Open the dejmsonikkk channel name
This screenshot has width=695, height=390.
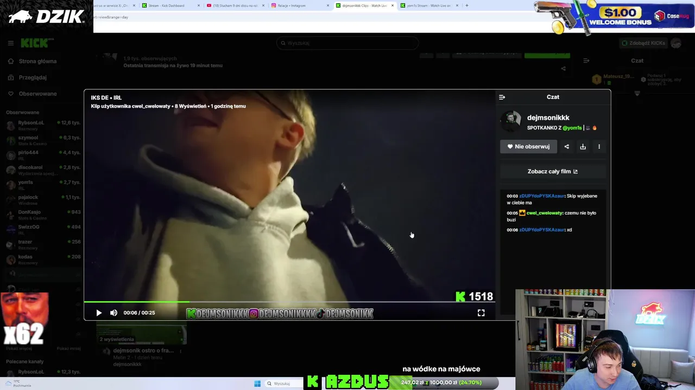tap(548, 118)
